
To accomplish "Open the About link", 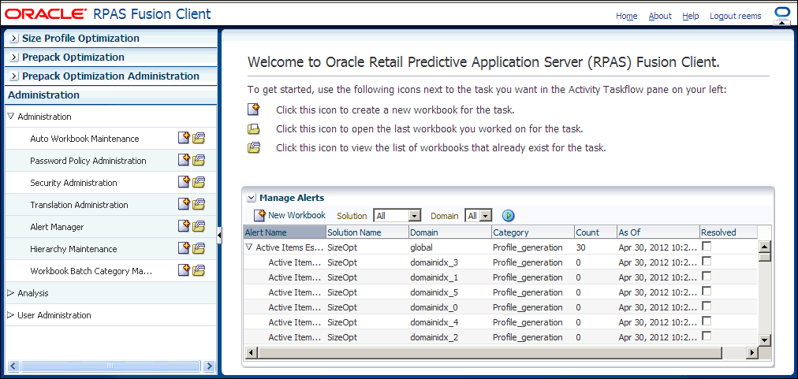I will [660, 16].
